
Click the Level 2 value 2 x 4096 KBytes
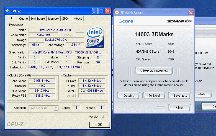tap(92, 91)
